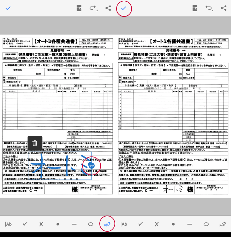
Task: Select the checkmark stamp tool on the left screen
Action: (x=25, y=224)
